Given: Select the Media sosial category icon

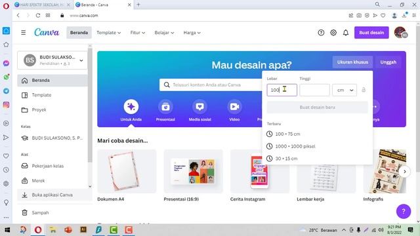Looking at the screenshot, I should click(199, 107).
